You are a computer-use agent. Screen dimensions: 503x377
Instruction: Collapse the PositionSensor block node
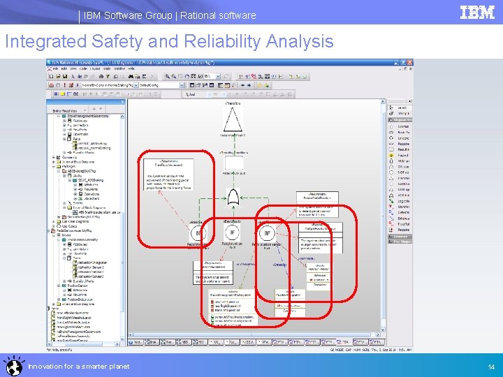pos(59,286)
